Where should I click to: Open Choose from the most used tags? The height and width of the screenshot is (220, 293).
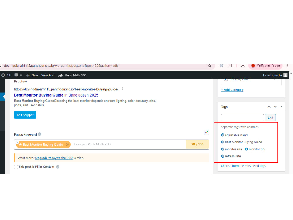click(x=243, y=166)
